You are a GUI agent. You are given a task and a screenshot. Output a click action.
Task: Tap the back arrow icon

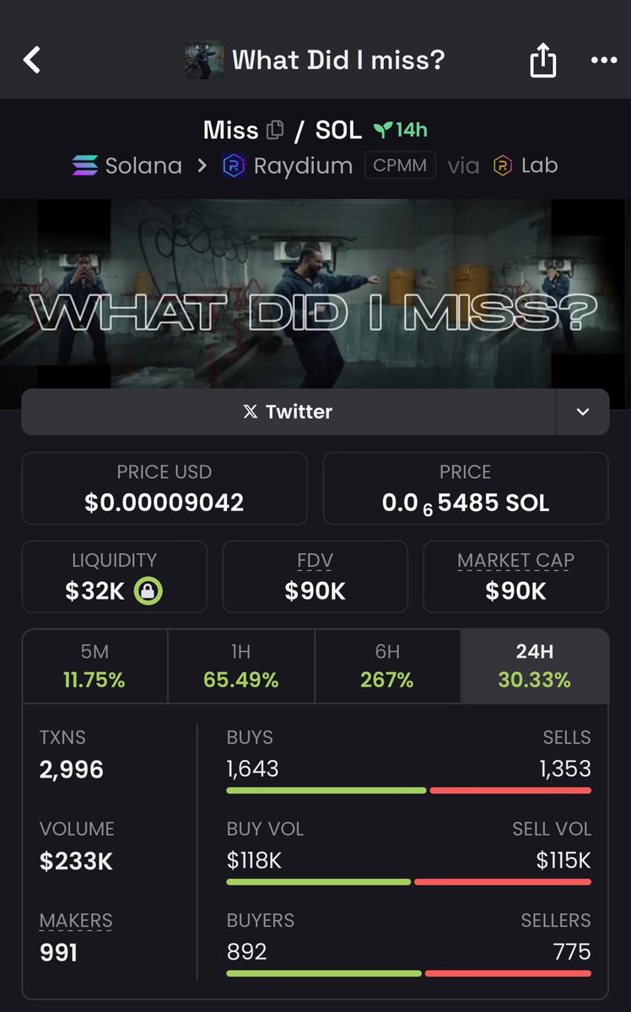pos(32,61)
